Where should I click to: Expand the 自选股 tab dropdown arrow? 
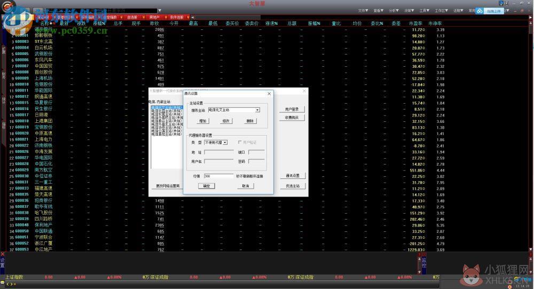pyautogui.click(x=144, y=18)
